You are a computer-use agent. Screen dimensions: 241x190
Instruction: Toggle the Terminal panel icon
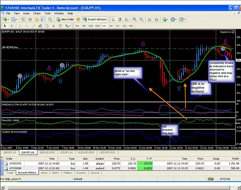(43, 20)
